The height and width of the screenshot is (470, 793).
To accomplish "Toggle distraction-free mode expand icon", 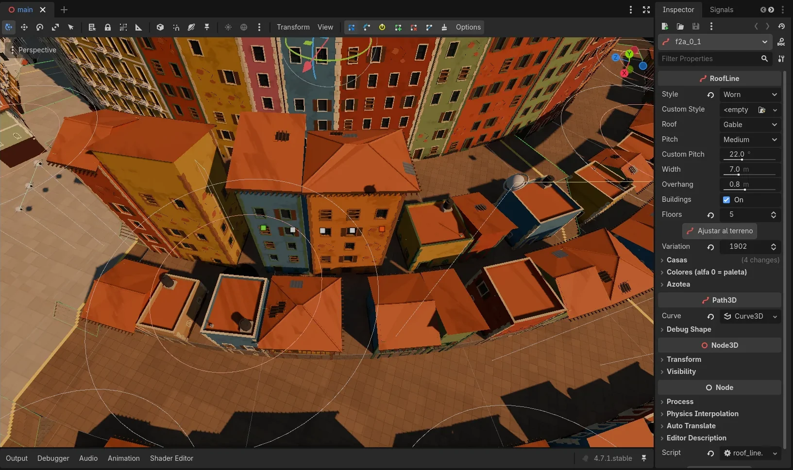I will tap(646, 10).
